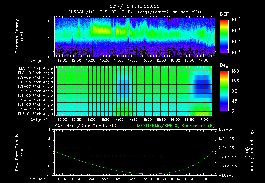Image resolution: width=265 pixels, height=183 pixels.
Task: Click the 90 degree scale value
Action: (234, 91)
